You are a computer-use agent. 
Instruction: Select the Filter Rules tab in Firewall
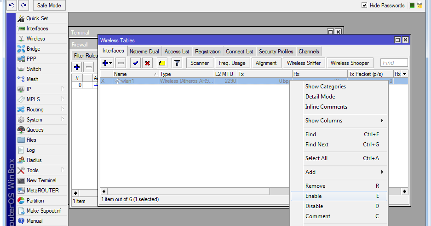[x=86, y=56]
